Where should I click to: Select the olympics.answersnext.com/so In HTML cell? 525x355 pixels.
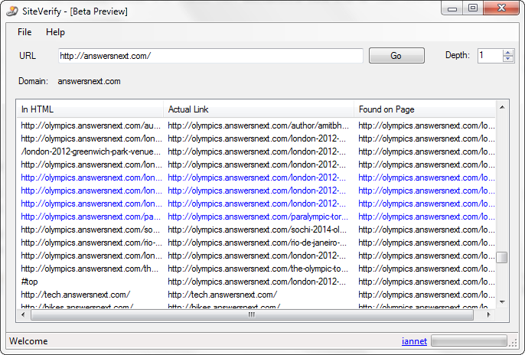[x=90, y=230]
